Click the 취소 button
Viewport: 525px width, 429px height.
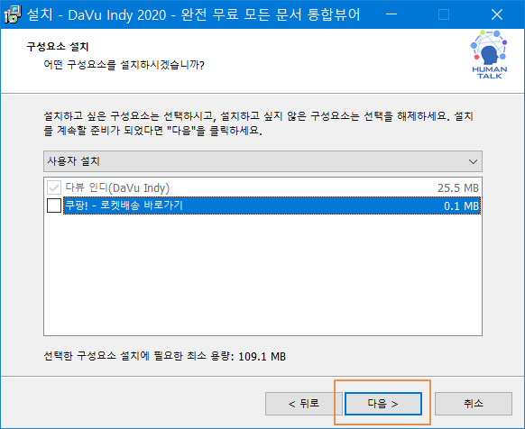pos(474,404)
